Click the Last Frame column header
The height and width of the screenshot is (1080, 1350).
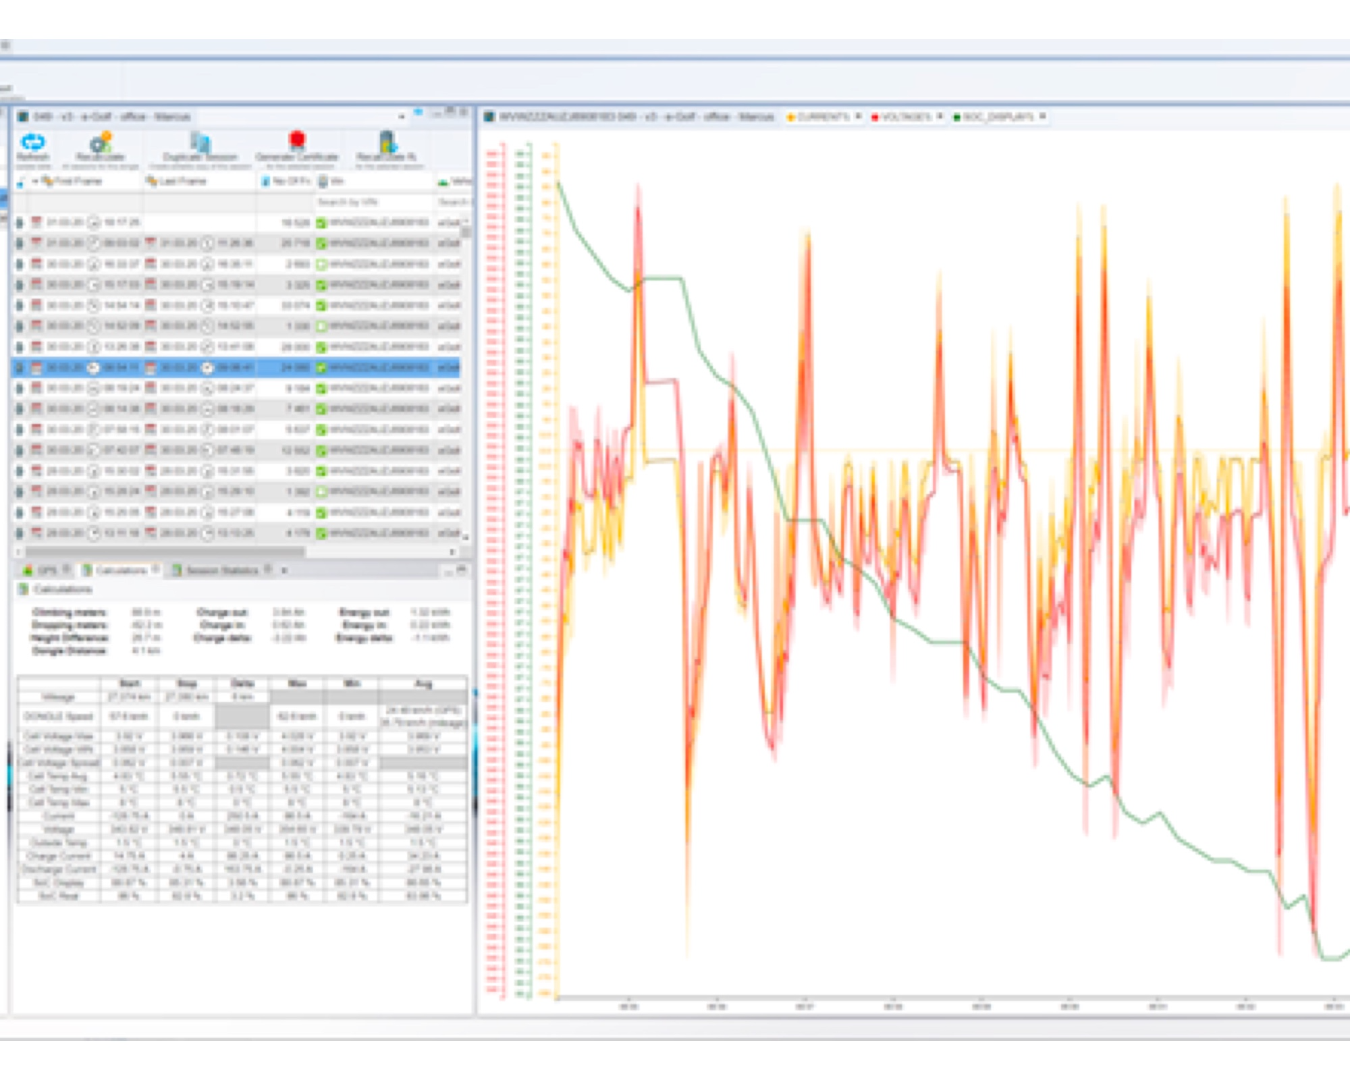[x=182, y=181]
